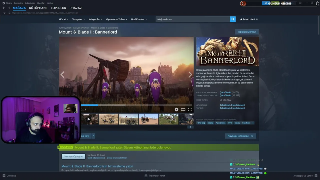Expand the Özel Kısımlar dropdown
This screenshot has height=180, width=320.
[x=139, y=19]
